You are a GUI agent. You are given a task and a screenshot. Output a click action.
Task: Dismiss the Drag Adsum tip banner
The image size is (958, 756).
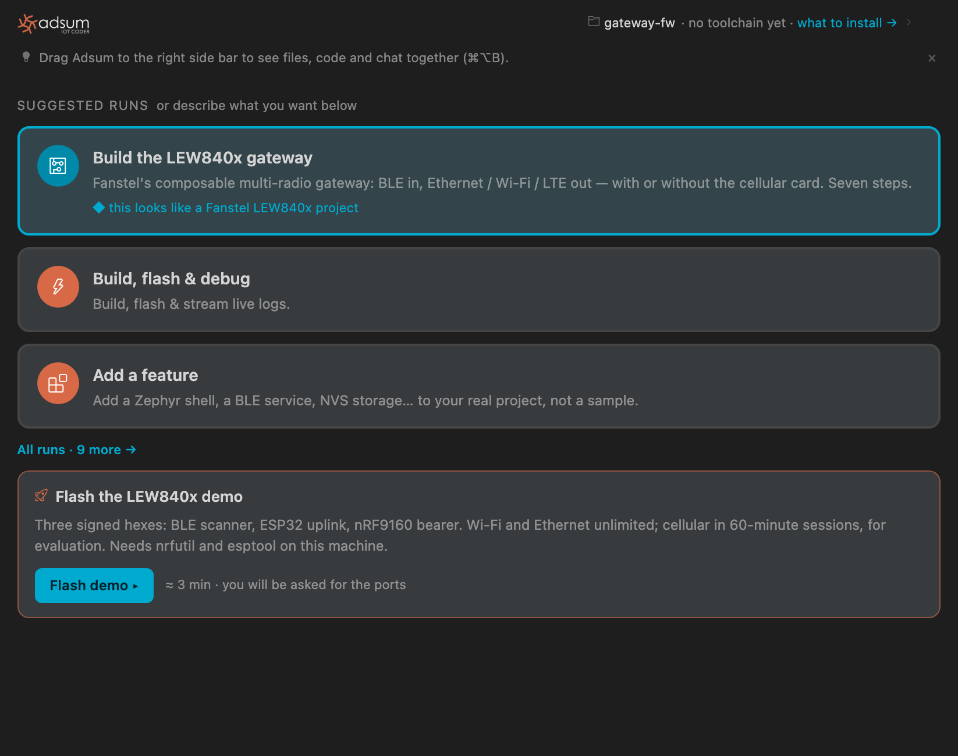point(932,58)
